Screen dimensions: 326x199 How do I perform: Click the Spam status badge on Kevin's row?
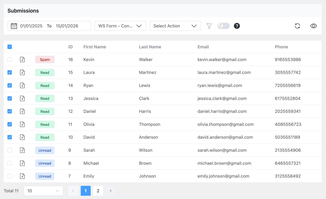pyautogui.click(x=45, y=59)
